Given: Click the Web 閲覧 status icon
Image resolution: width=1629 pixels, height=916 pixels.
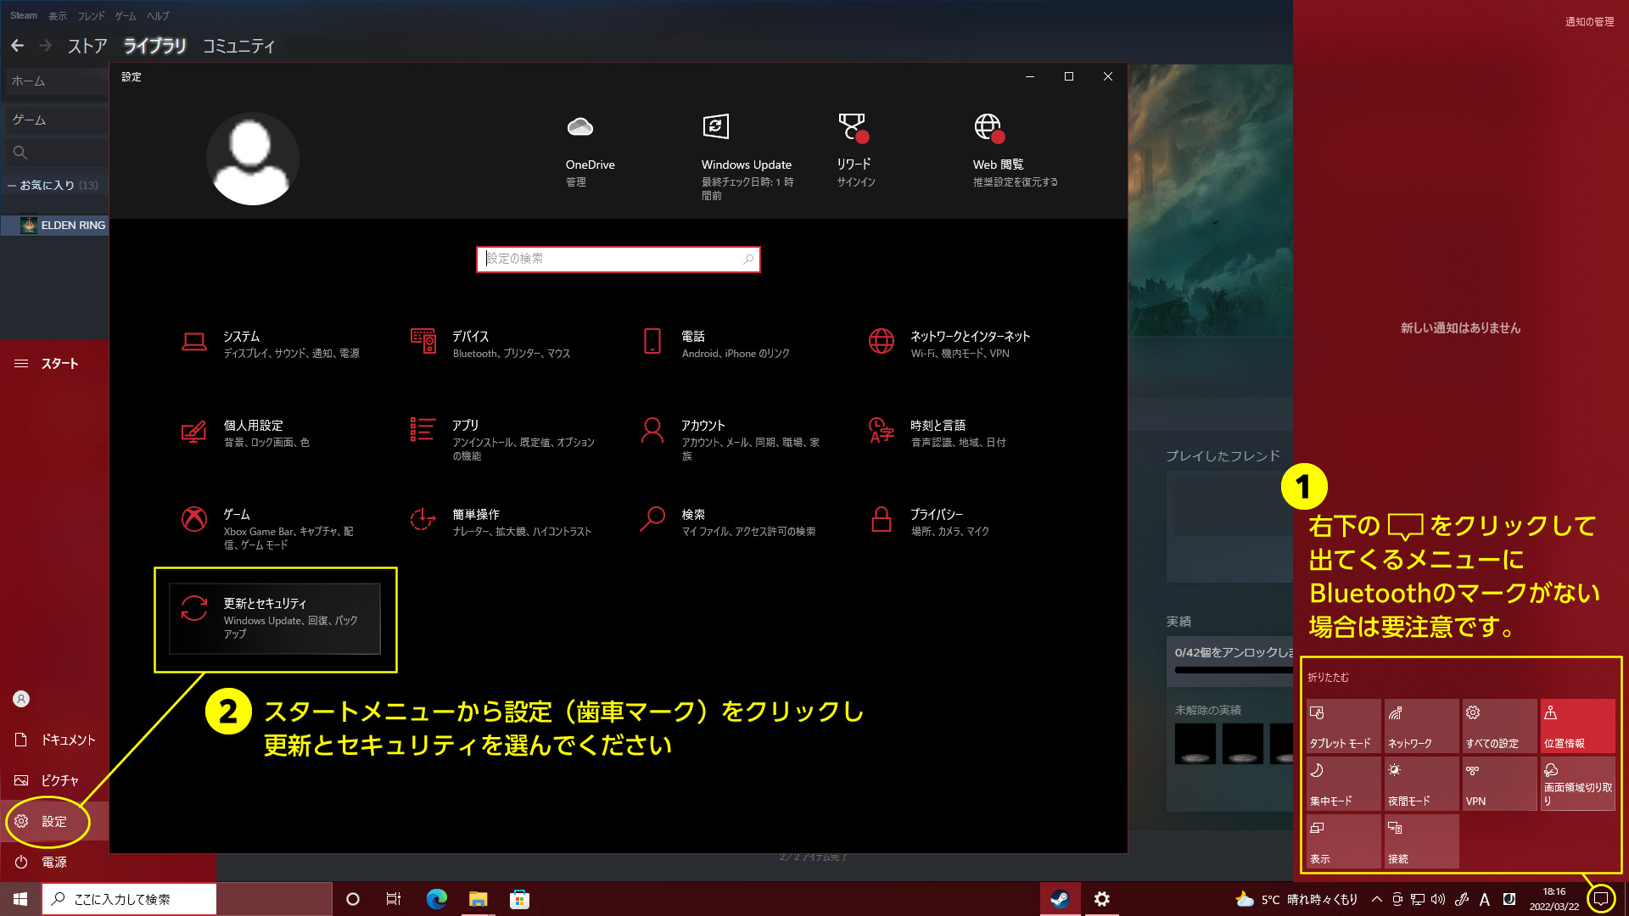Looking at the screenshot, I should [988, 127].
